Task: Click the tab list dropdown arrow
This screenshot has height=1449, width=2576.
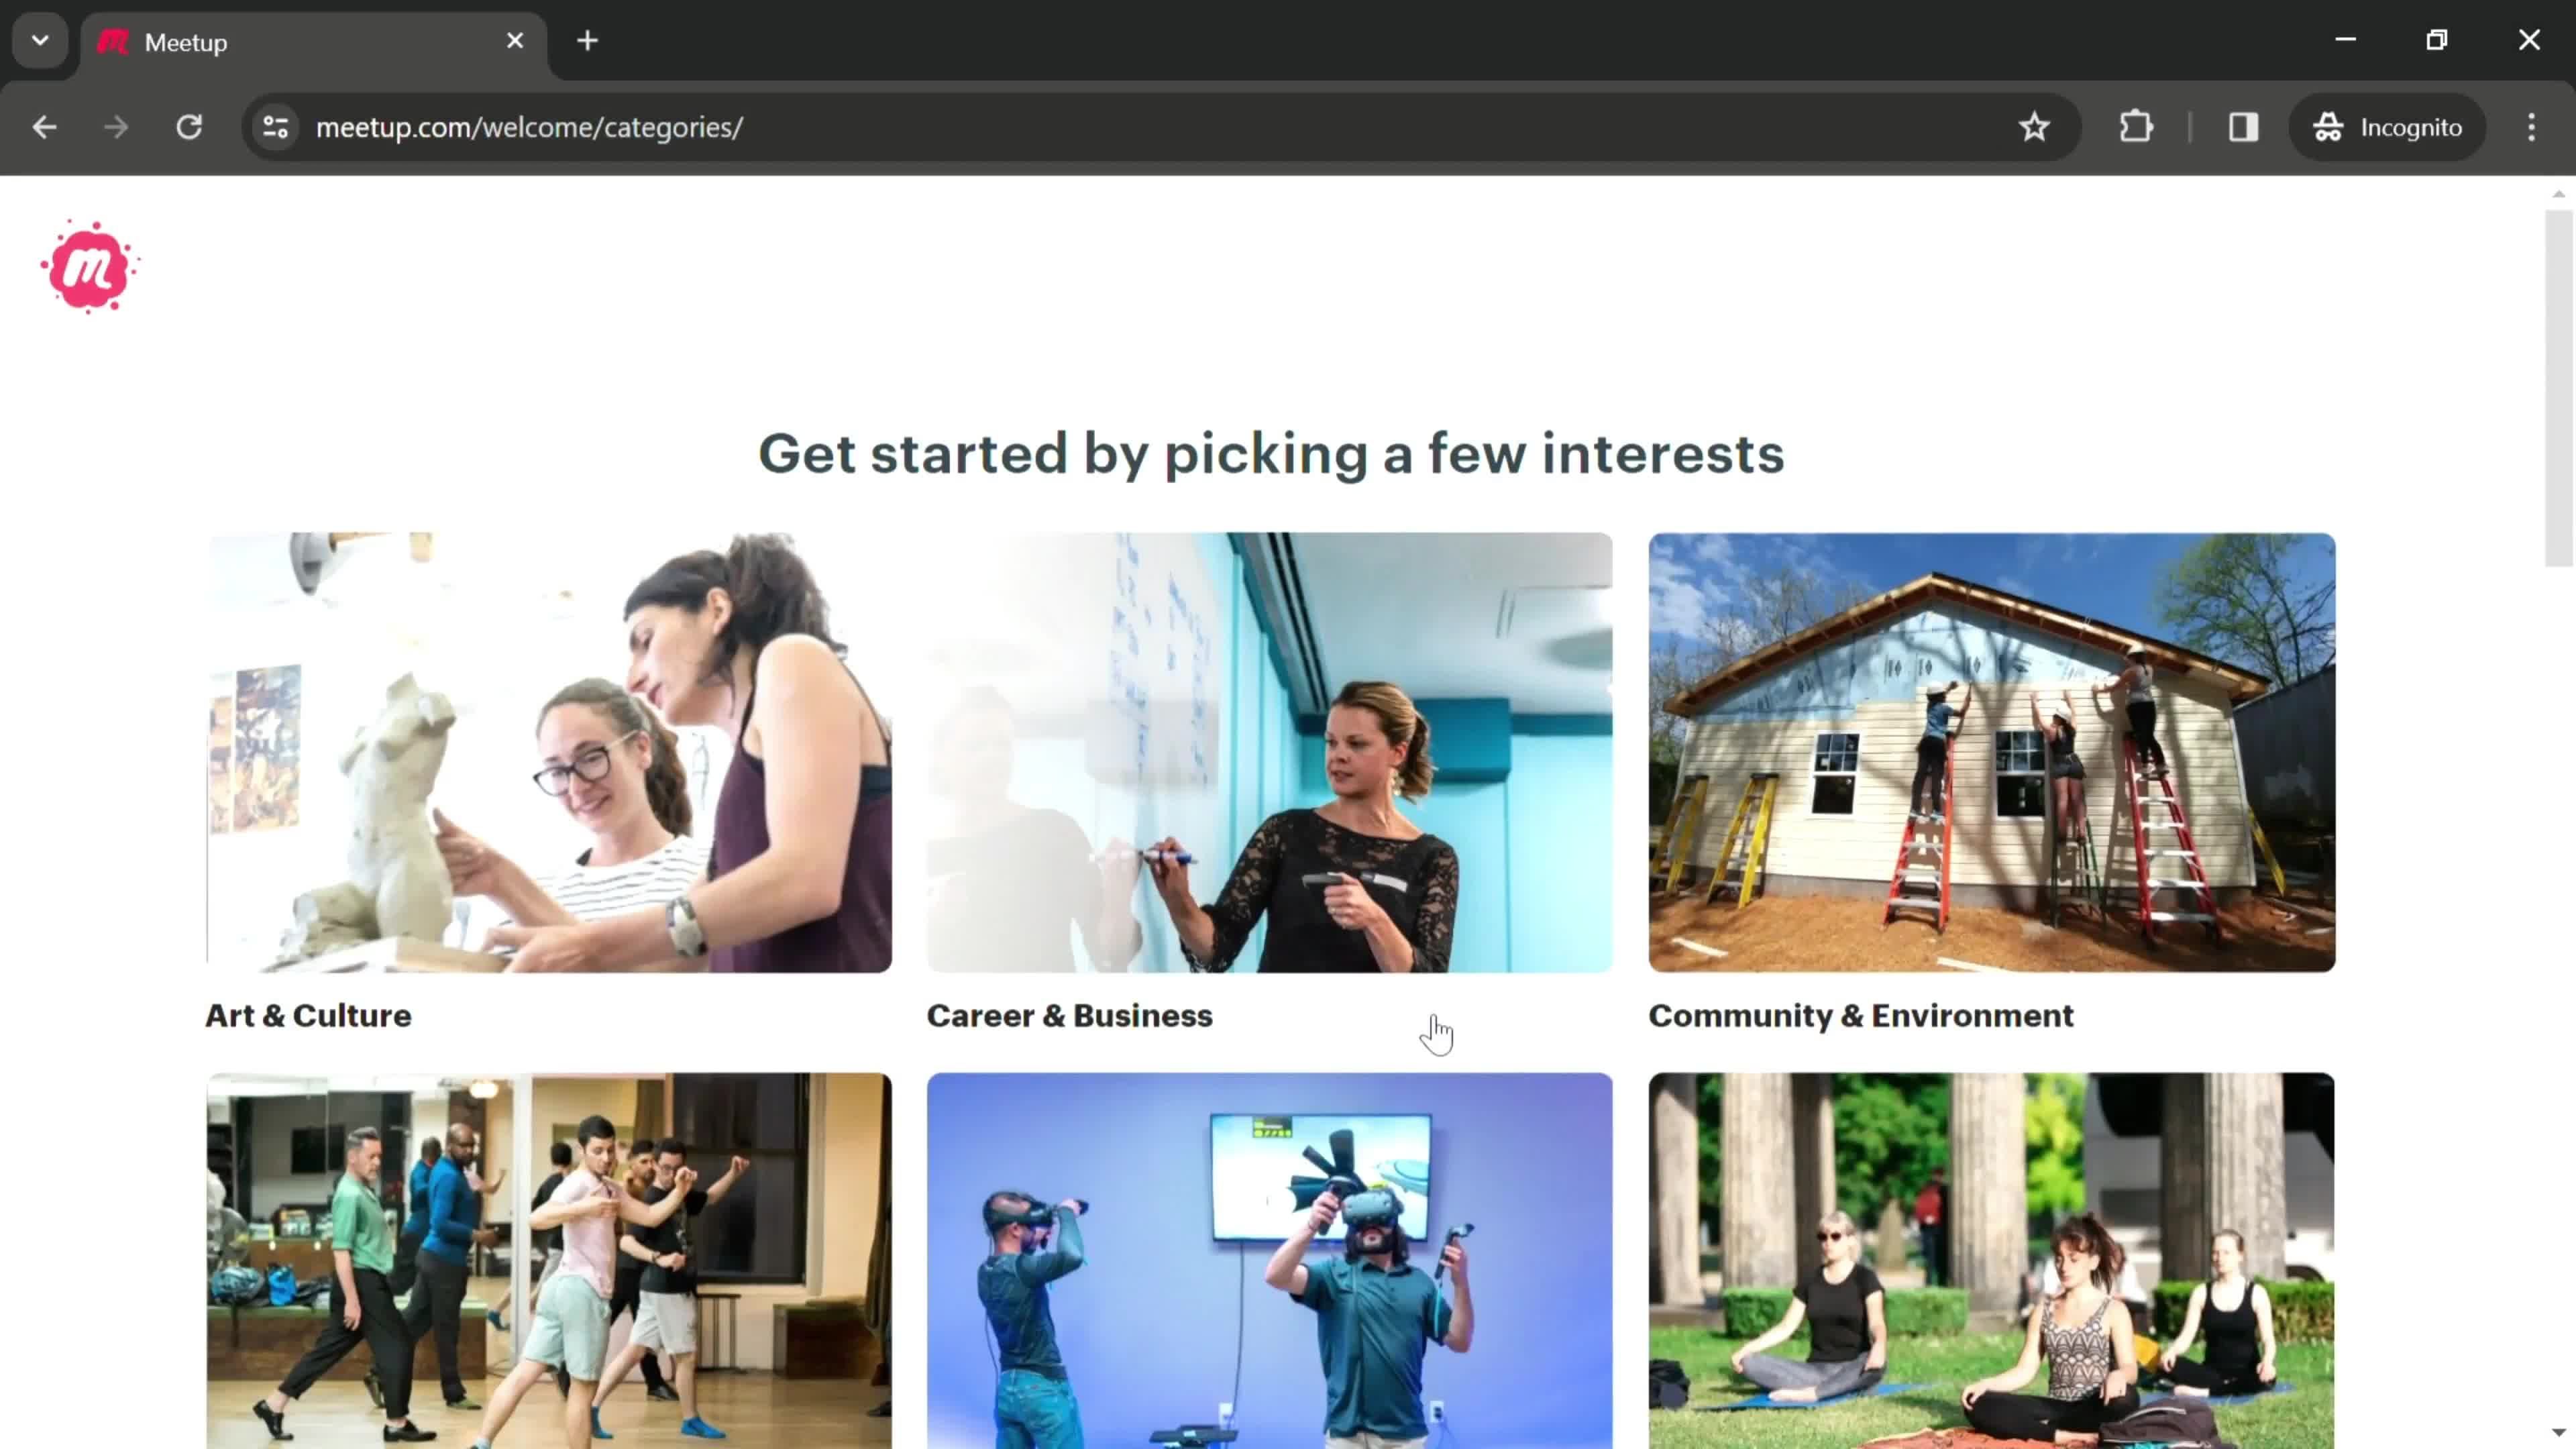Action: tap(39, 39)
